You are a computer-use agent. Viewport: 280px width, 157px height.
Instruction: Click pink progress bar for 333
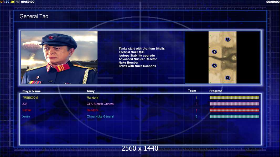(x=235, y=104)
